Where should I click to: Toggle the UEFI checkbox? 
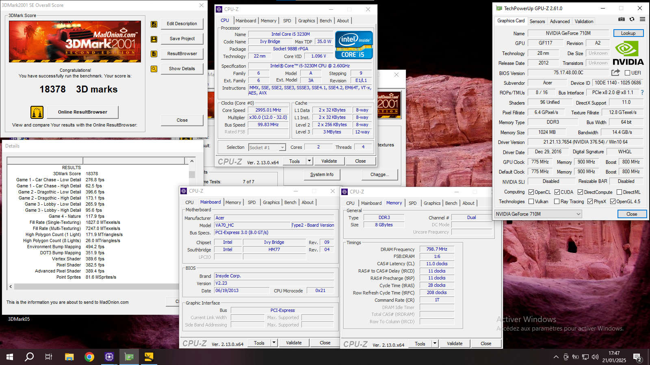click(x=628, y=73)
